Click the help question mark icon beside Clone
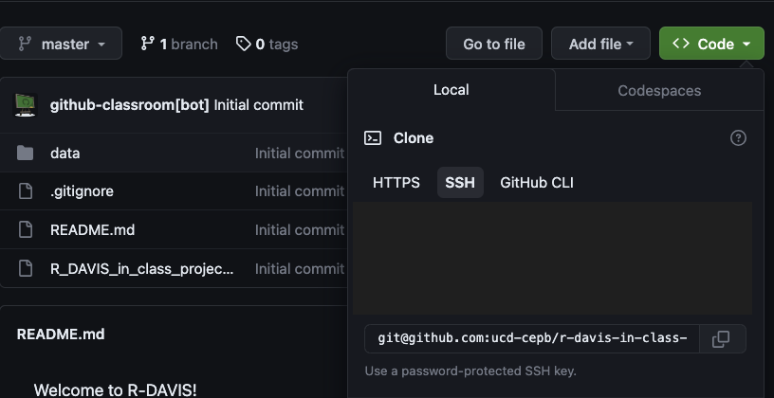The width and height of the screenshot is (774, 398). pyautogui.click(x=738, y=138)
